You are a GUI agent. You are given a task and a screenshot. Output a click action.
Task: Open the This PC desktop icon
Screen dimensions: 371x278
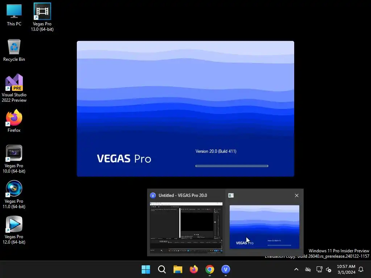coord(14,14)
